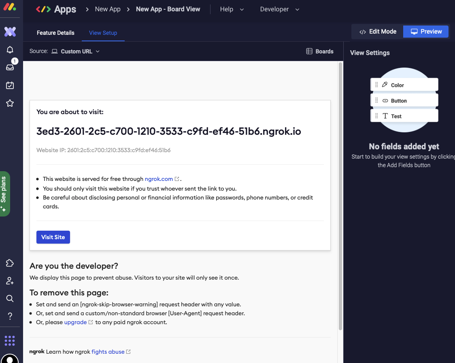
Task: Open the search magnifier icon
Action: pos(10,298)
